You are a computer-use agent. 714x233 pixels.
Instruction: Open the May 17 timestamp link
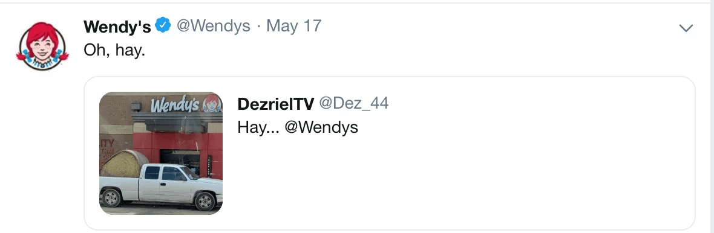(x=293, y=26)
